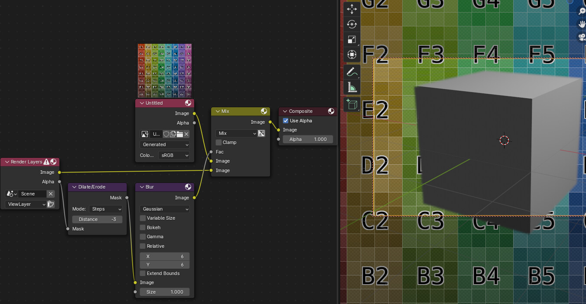Enable Gamma checkbox in Blur node
The height and width of the screenshot is (304, 586).
(x=143, y=237)
